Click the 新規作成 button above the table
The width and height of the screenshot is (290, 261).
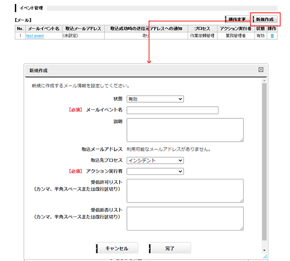coord(265,19)
